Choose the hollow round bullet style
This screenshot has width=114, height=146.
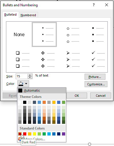70,34
